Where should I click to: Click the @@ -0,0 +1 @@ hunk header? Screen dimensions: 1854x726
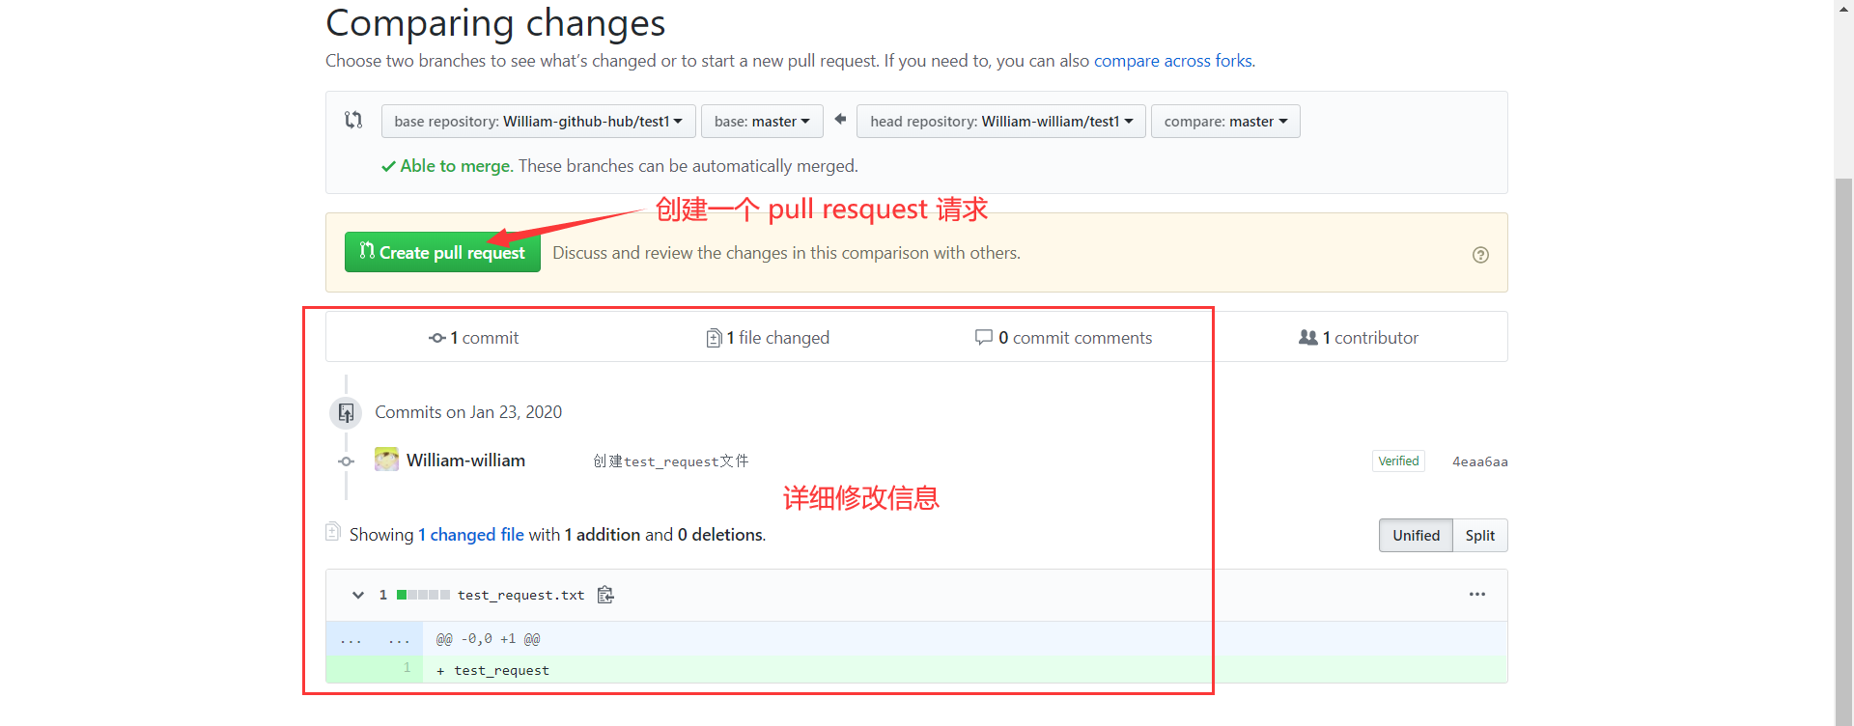coord(489,639)
